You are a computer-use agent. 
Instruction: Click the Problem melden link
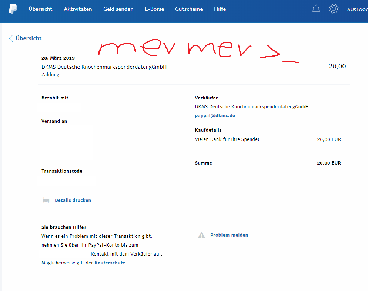(229, 235)
